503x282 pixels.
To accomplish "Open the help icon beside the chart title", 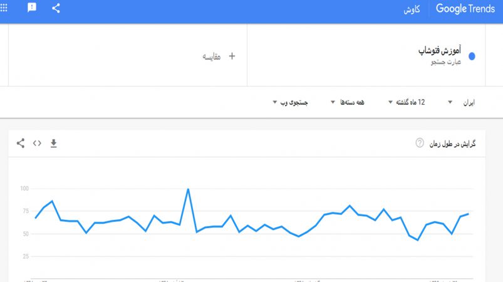I will [x=420, y=143].
